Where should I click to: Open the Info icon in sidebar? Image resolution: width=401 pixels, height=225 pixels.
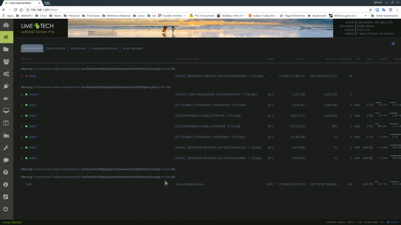[6, 185]
